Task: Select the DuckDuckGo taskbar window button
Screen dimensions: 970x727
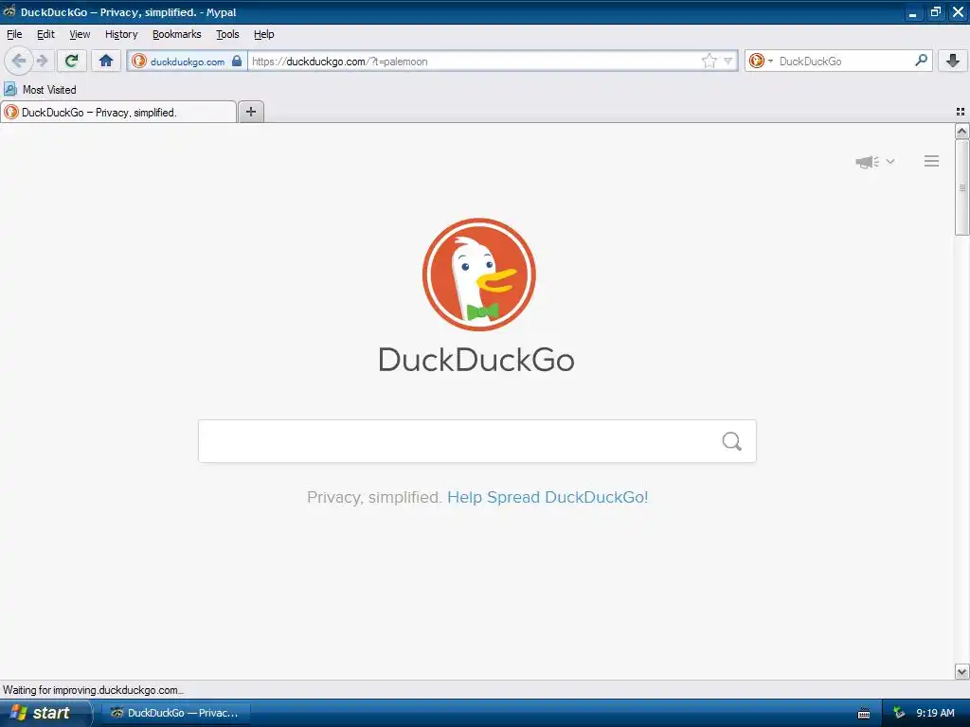Action: point(177,713)
